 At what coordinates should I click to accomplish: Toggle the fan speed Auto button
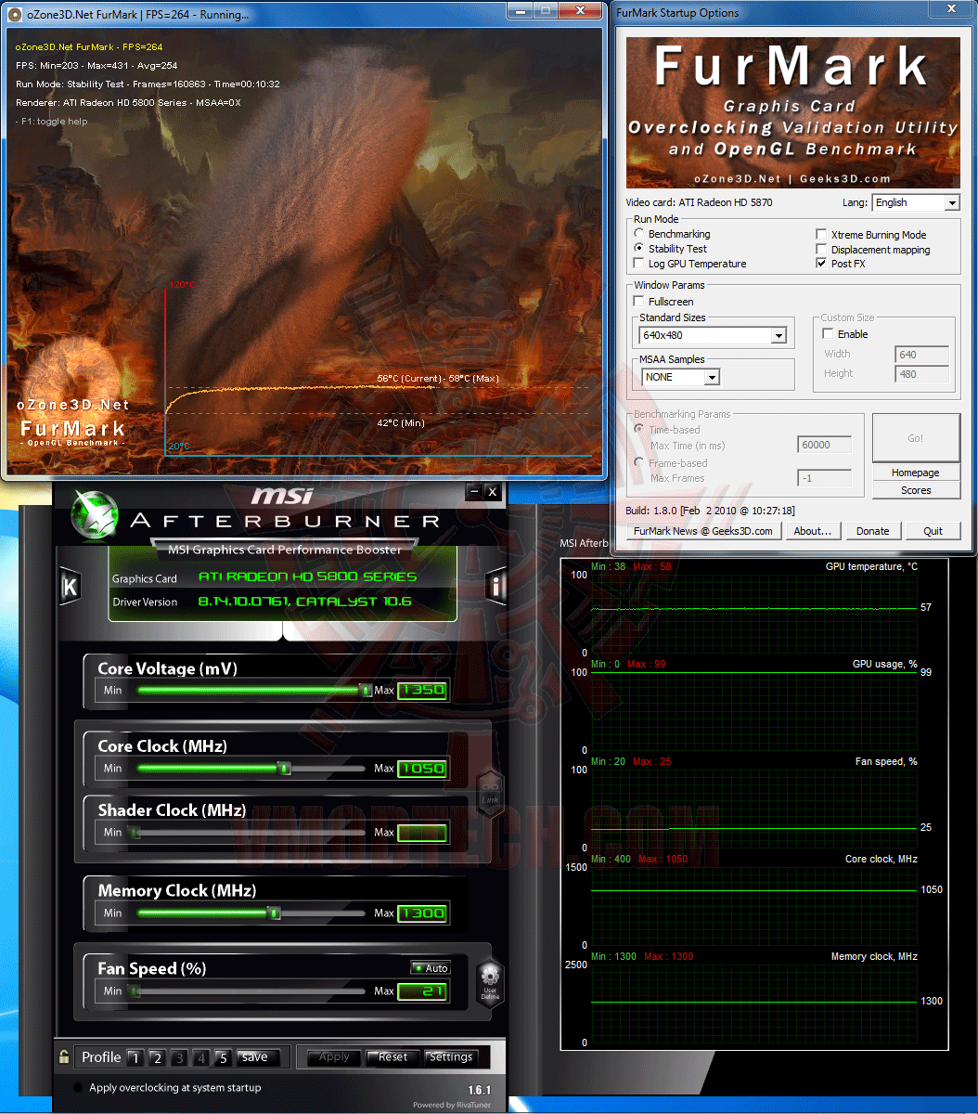[x=431, y=968]
